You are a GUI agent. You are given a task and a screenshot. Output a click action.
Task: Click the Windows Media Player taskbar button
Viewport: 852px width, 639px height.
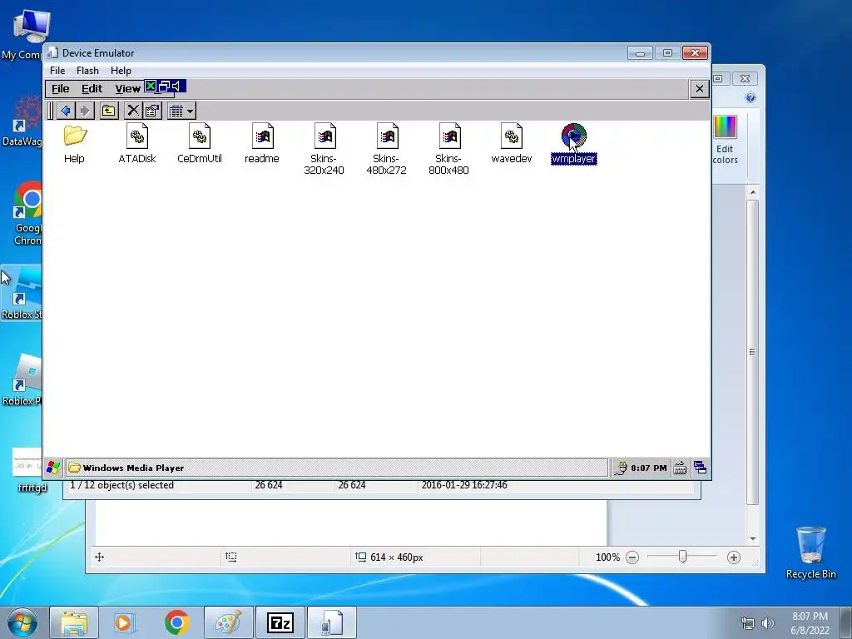tap(336, 468)
